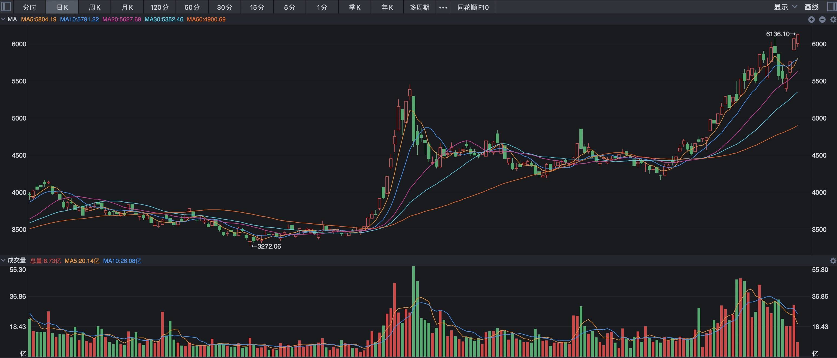Zoom in chart with plus icon
Image resolution: width=837 pixels, height=358 pixels.
[x=811, y=19]
